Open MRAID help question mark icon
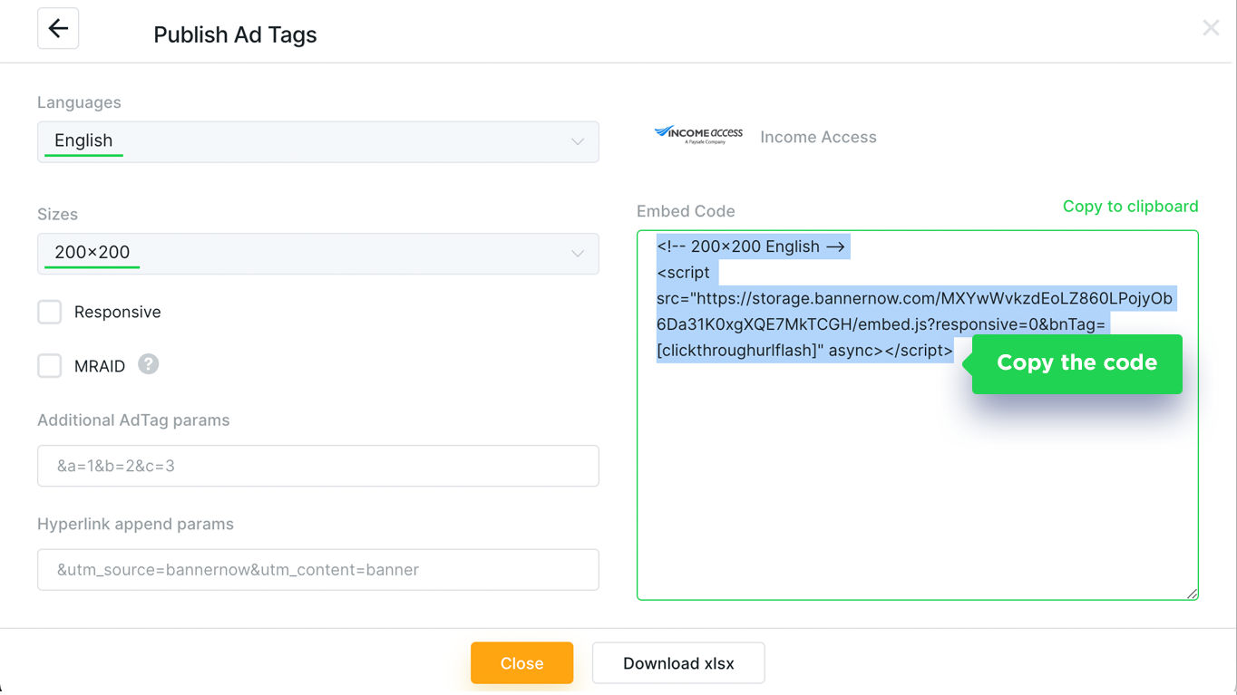This screenshot has width=1237, height=695. pyautogui.click(x=149, y=364)
